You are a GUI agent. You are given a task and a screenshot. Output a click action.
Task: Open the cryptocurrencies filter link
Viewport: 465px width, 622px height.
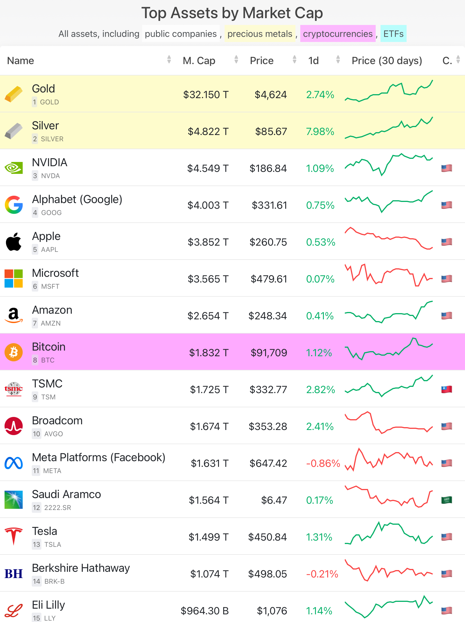pyautogui.click(x=338, y=34)
